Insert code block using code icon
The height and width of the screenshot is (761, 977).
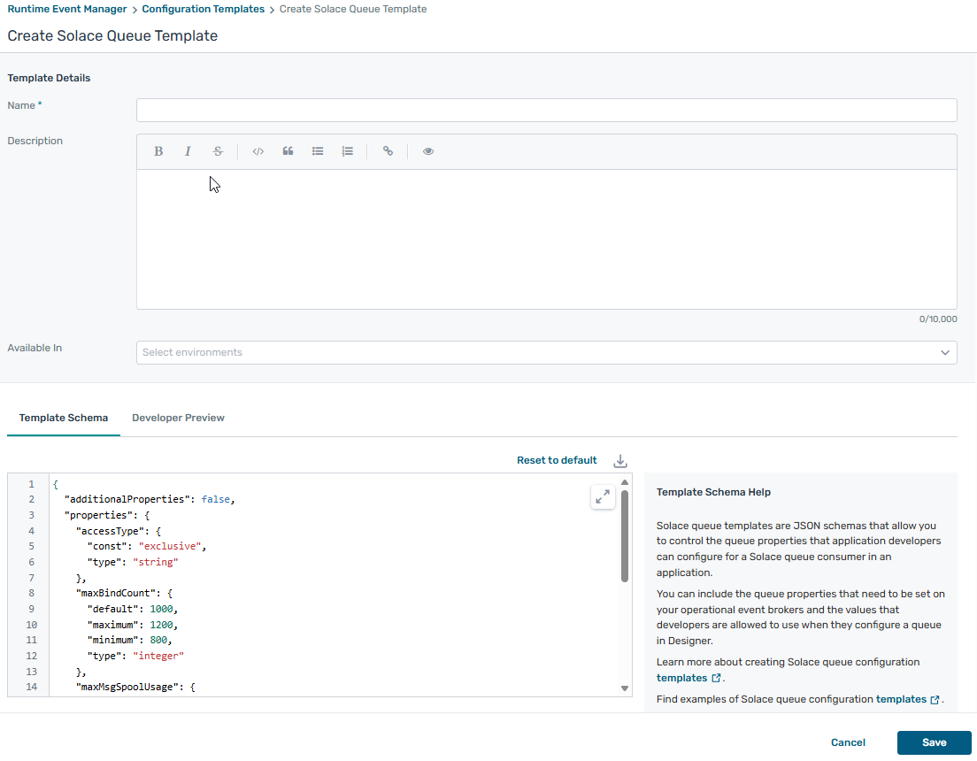258,151
